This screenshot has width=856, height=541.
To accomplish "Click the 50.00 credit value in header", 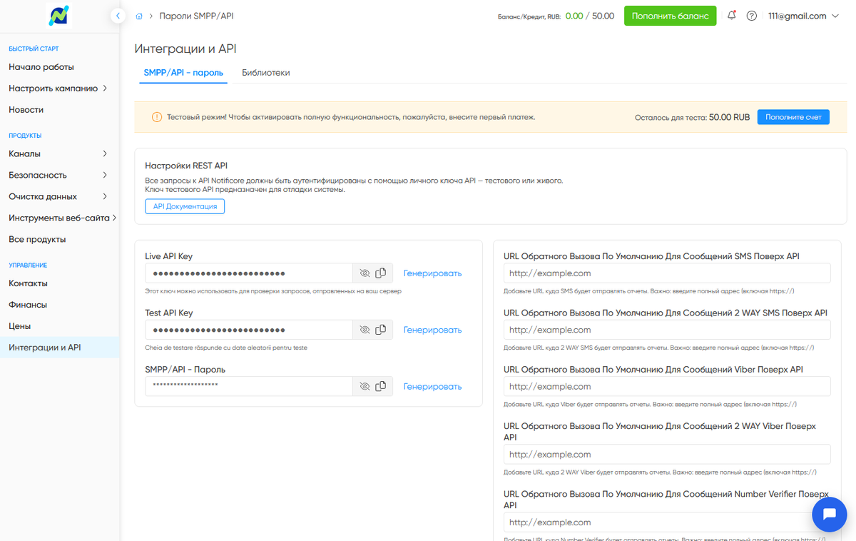I will pyautogui.click(x=603, y=16).
